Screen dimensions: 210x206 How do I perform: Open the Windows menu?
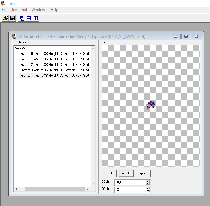click(x=39, y=10)
